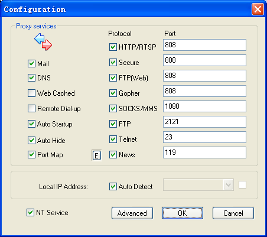The width and height of the screenshot is (267, 237).
Task: Turn on Remote Dial-up checkbox
Action: pos(31,108)
